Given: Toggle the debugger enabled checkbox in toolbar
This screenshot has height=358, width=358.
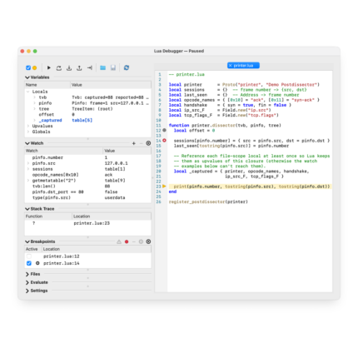Looking at the screenshot, I should (x=28, y=67).
